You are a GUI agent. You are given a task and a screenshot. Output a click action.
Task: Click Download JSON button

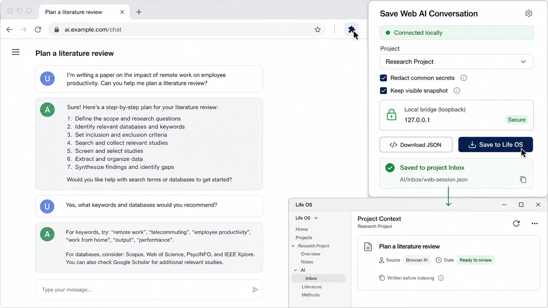click(416, 145)
